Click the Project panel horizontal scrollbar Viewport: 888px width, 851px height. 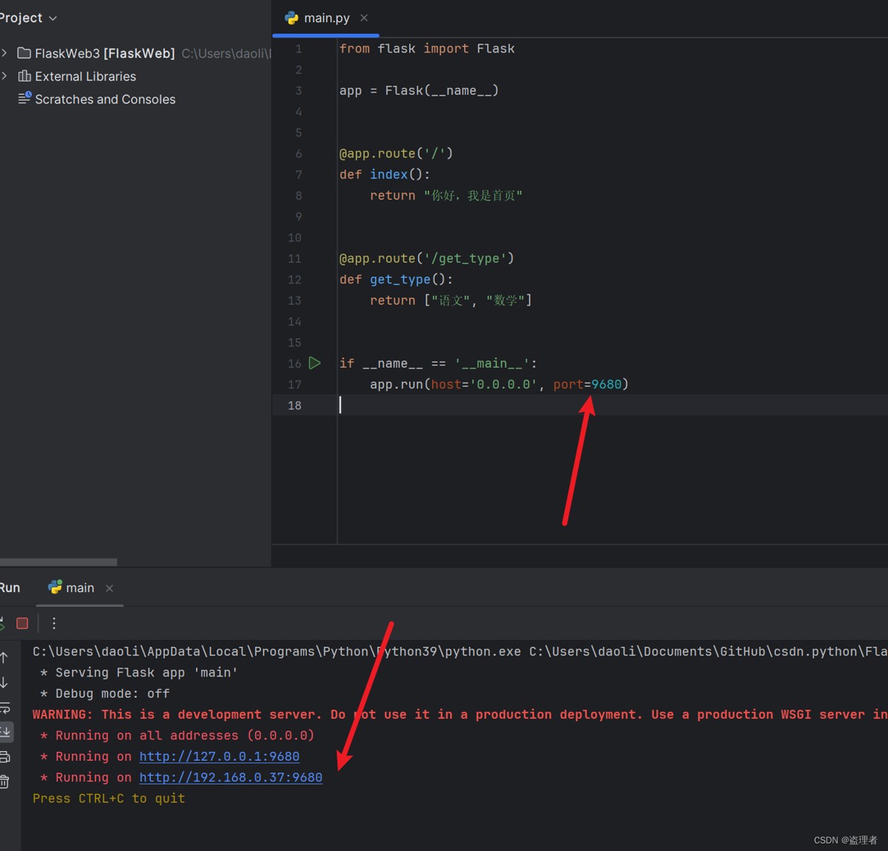[x=58, y=562]
